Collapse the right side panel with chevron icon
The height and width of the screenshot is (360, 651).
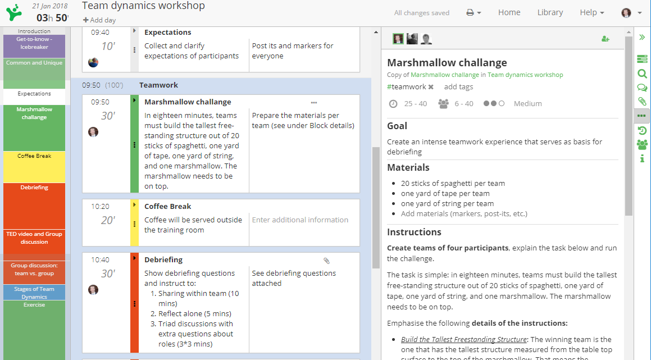[642, 37]
